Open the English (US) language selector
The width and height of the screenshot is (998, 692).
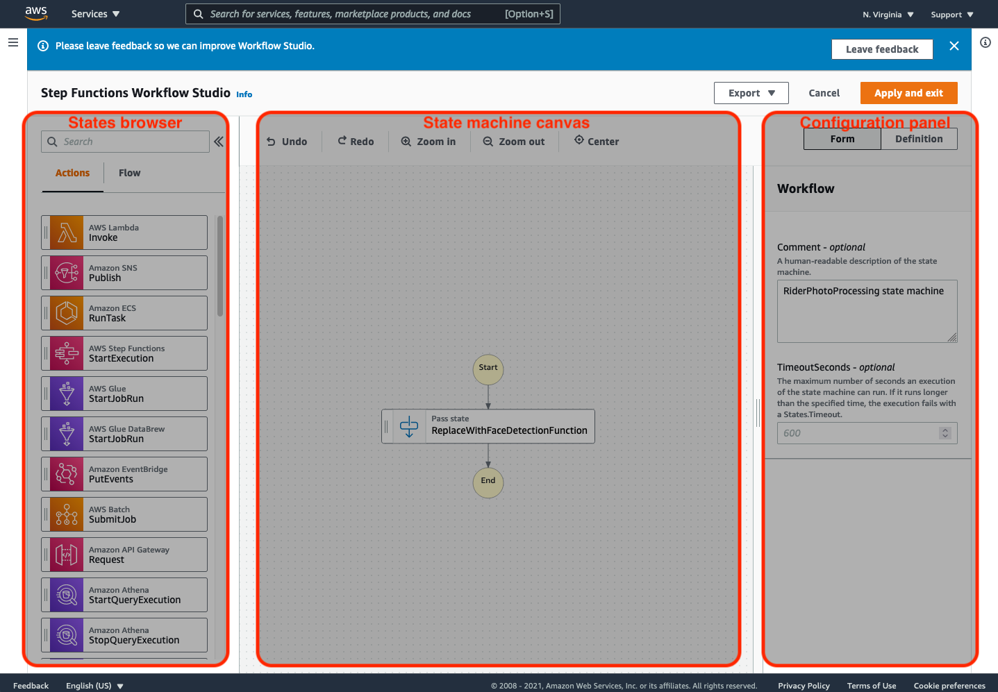[x=94, y=686]
